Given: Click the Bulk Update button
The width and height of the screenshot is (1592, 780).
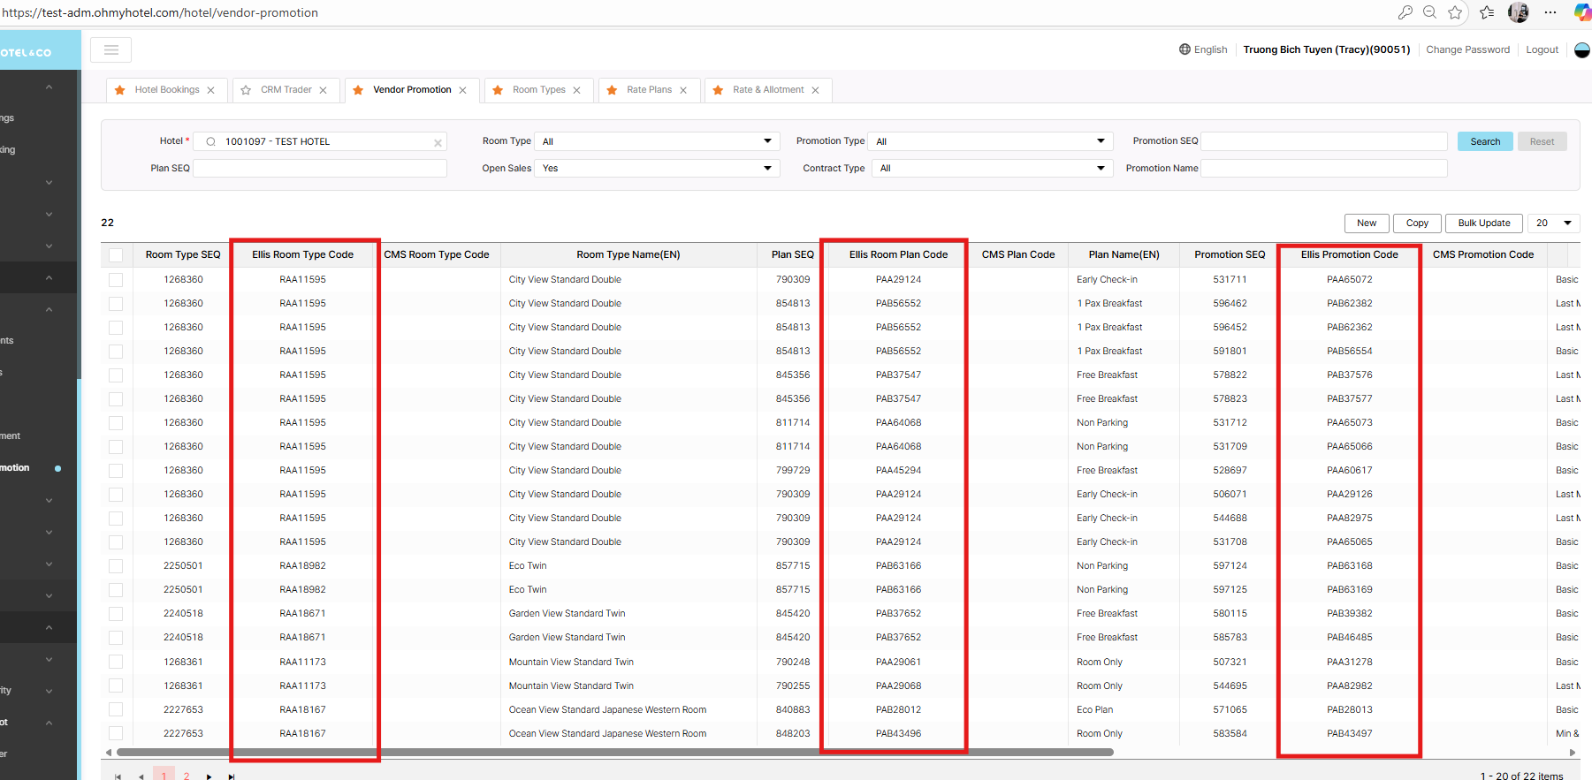Looking at the screenshot, I should click(1483, 223).
